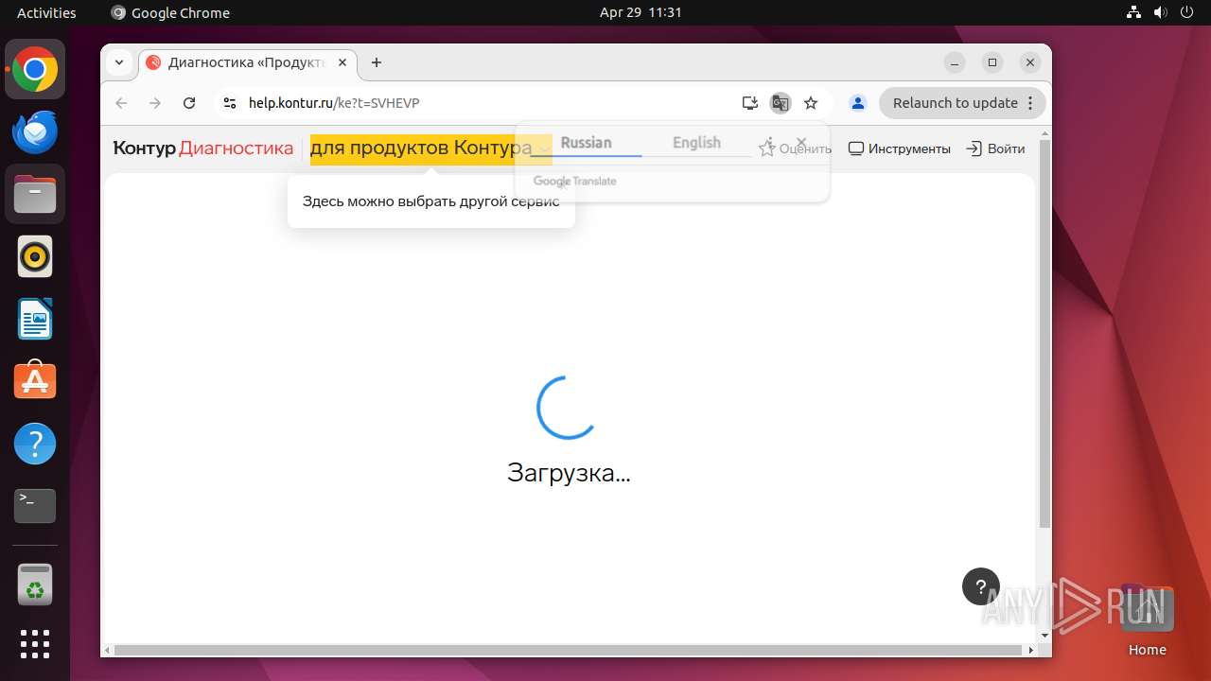View site information icon in address bar
The height and width of the screenshot is (681, 1211).
(229, 103)
